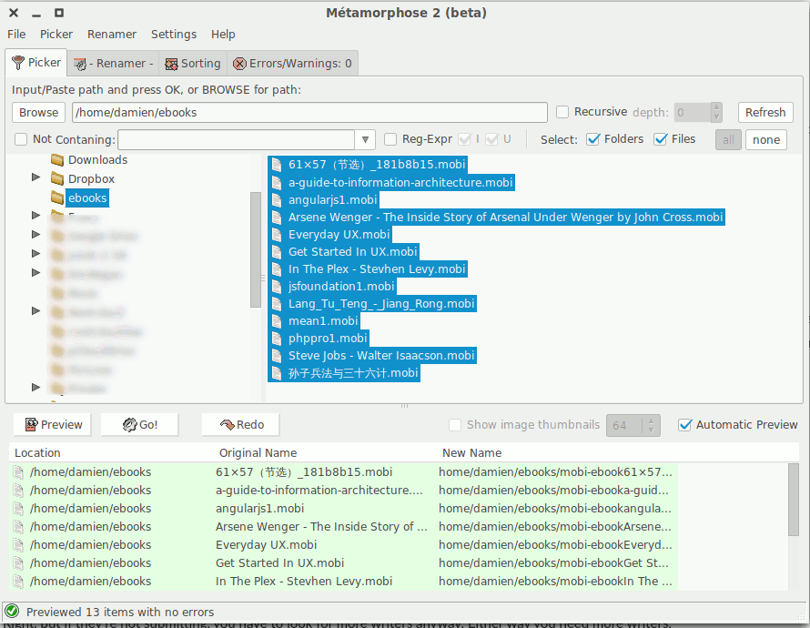810x628 pixels.
Task: Click the document icon beside angularjs1.mobi
Action: (x=278, y=199)
